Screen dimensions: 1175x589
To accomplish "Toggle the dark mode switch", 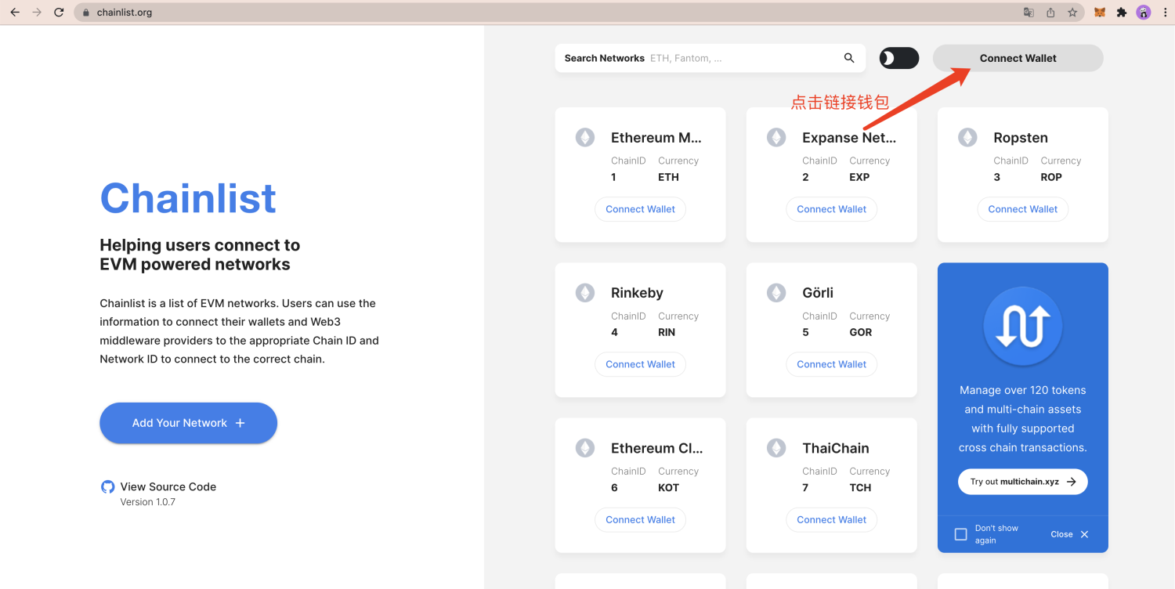I will 899,58.
